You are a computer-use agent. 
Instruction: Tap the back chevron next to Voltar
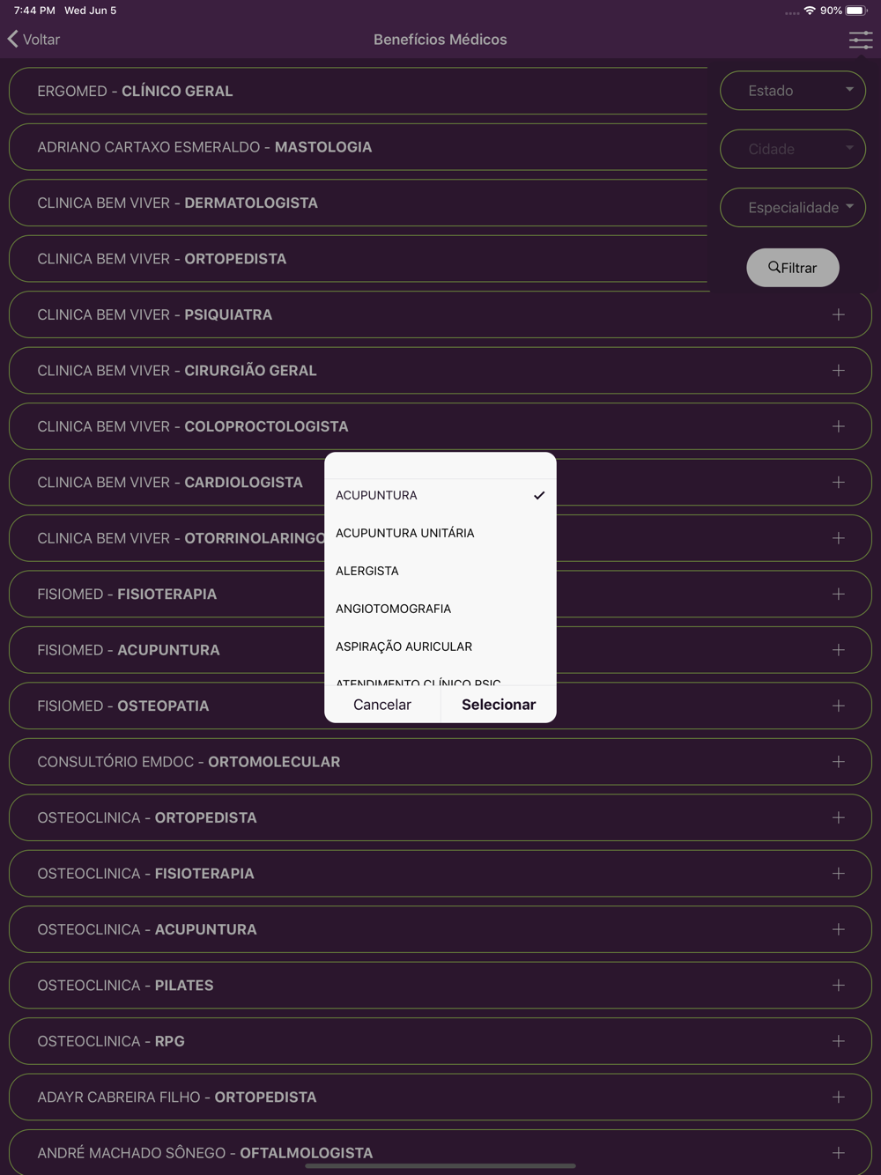pos(12,39)
